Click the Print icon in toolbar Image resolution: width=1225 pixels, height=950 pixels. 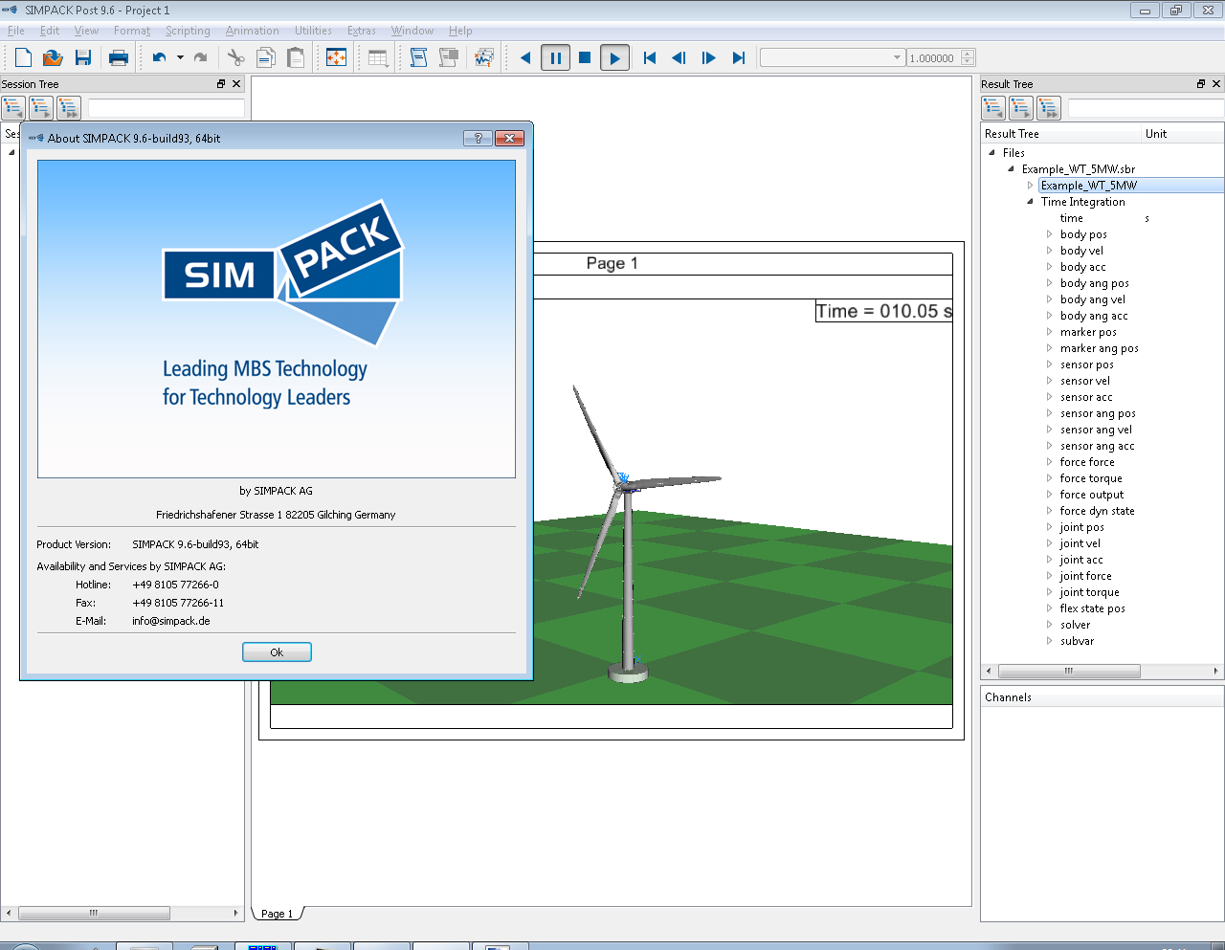click(118, 58)
